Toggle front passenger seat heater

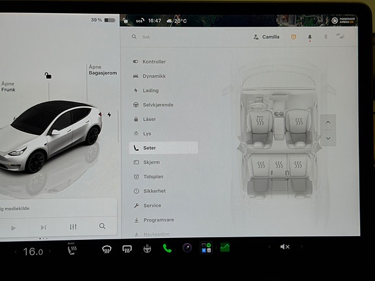[x=299, y=121]
